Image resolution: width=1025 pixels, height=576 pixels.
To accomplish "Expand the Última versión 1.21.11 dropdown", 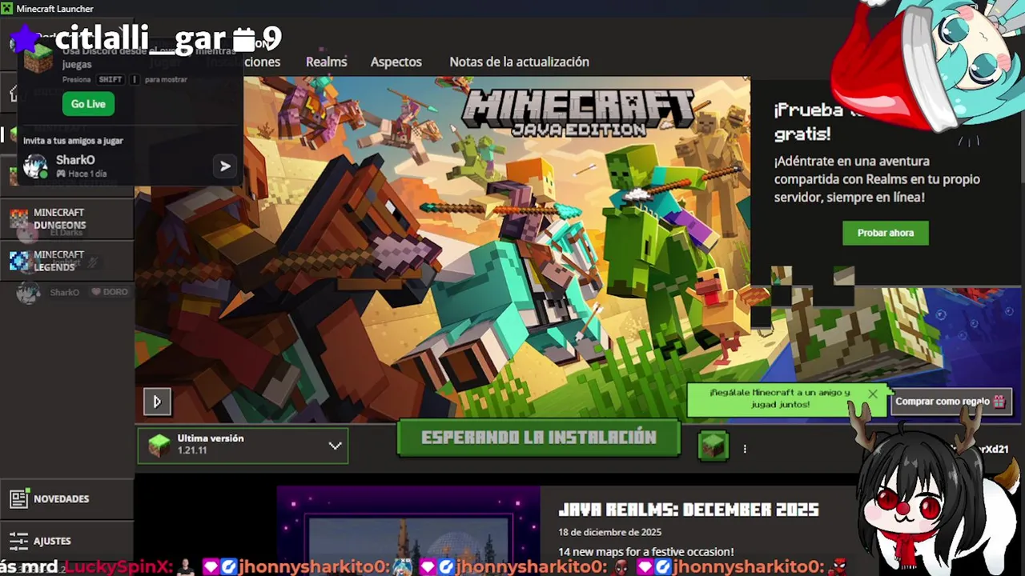I will [x=243, y=445].
